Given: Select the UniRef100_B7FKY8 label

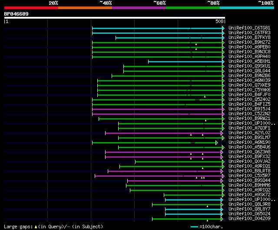Looking at the screenshot, I should click(x=249, y=38).
